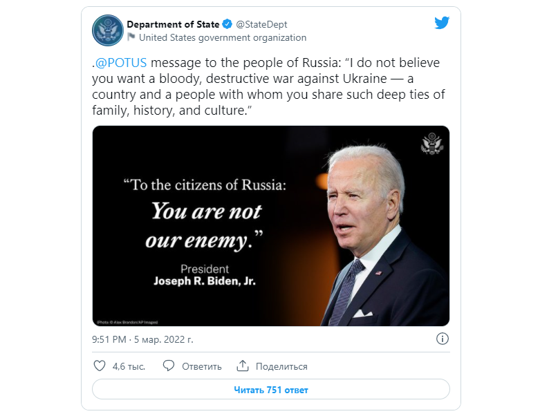The image size is (558, 416).
Task: Click the share upload arrow icon
Action: click(x=242, y=366)
